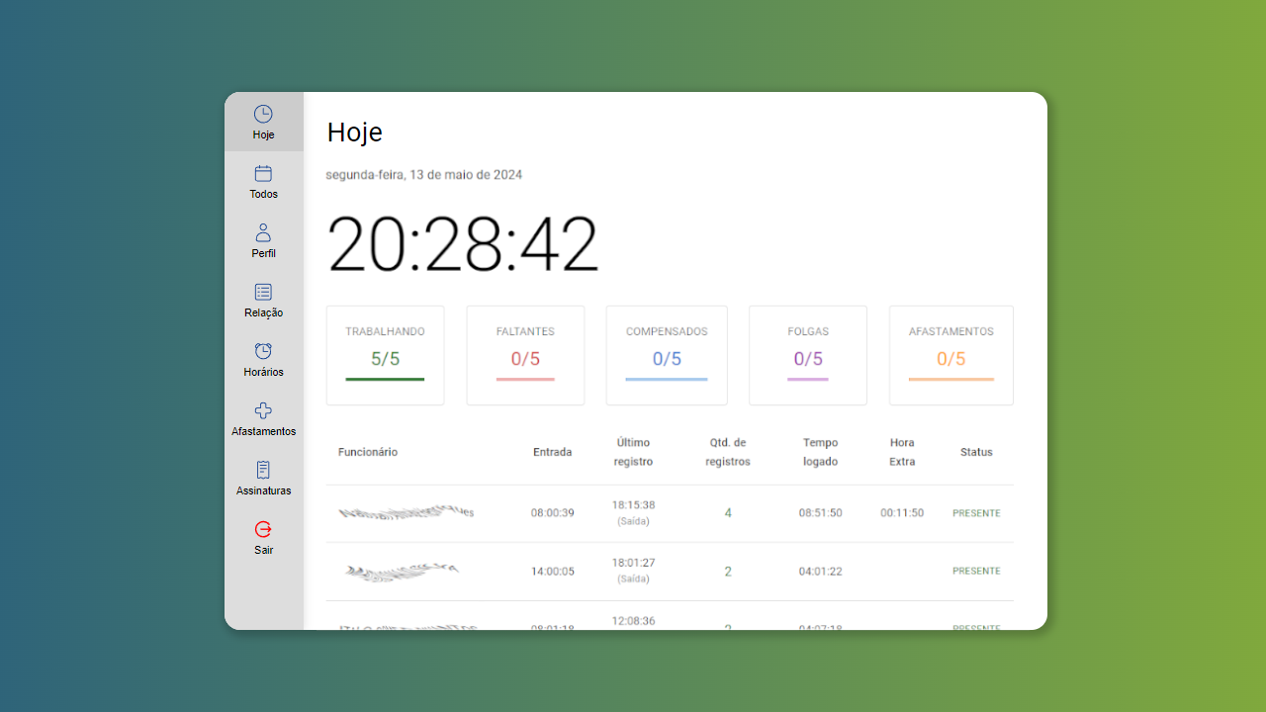Open the Afastamentos 0/5 summary card

(x=950, y=355)
